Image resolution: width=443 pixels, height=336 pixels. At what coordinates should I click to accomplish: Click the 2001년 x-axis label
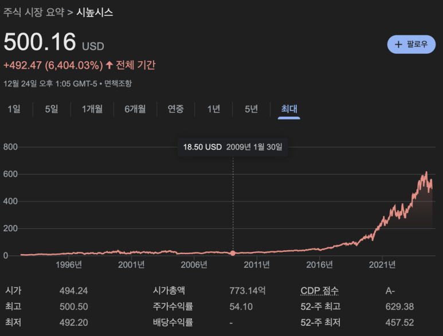pos(131,264)
